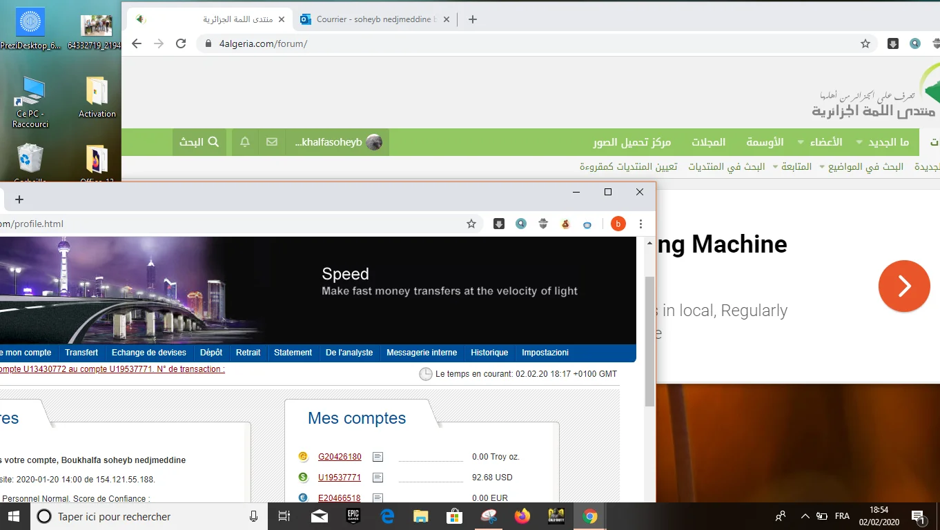Viewport: 940px width, 530px height.
Task: Open the Historique menu item
Action: pos(489,353)
